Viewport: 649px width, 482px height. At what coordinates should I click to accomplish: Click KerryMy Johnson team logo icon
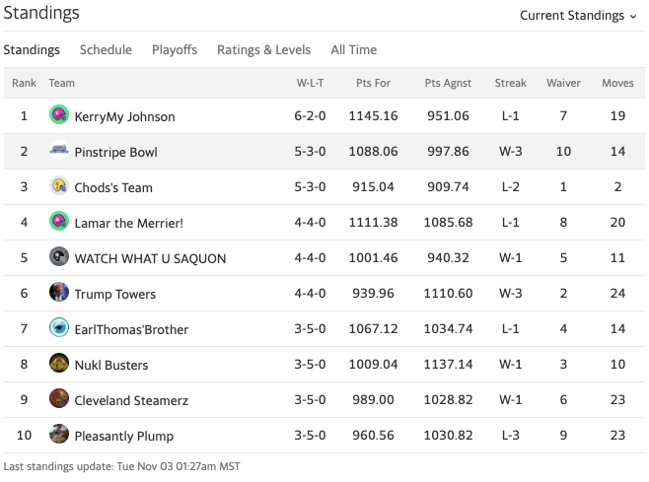tap(59, 115)
